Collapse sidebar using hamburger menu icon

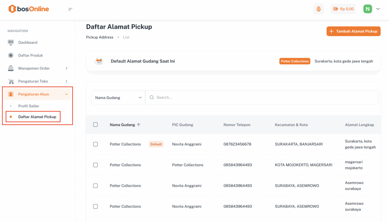(70, 9)
